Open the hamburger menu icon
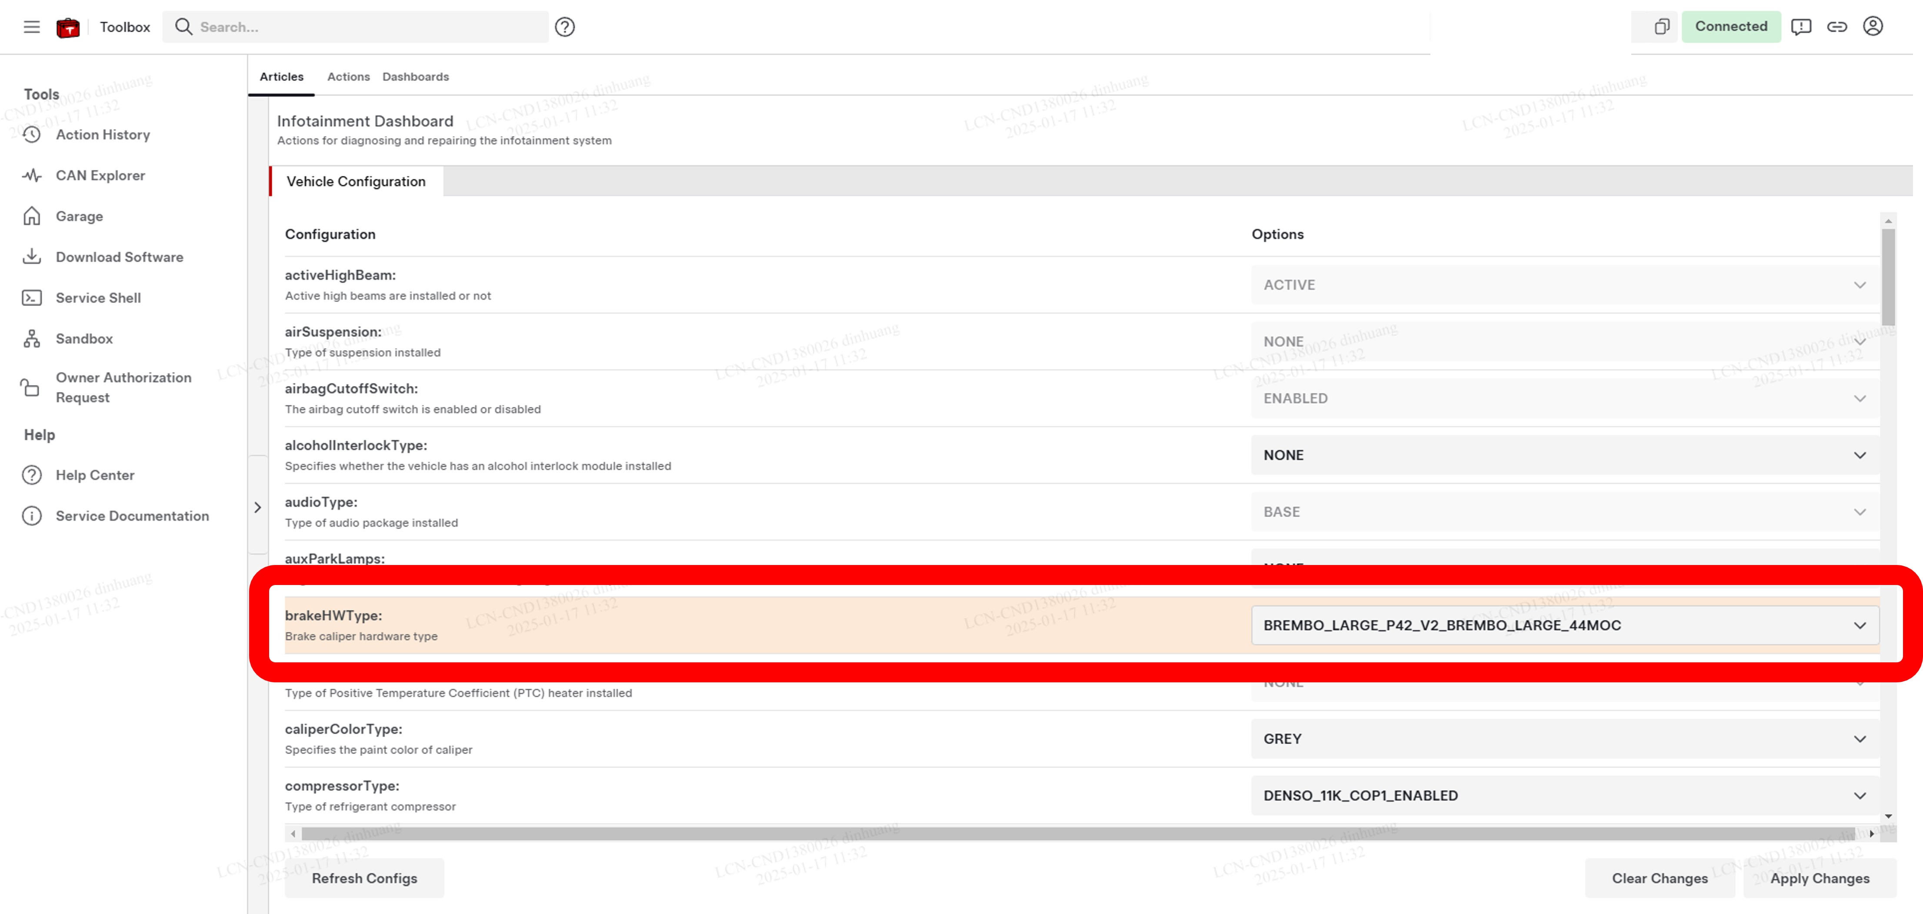Screen dimensions: 1923x914 (x=31, y=27)
